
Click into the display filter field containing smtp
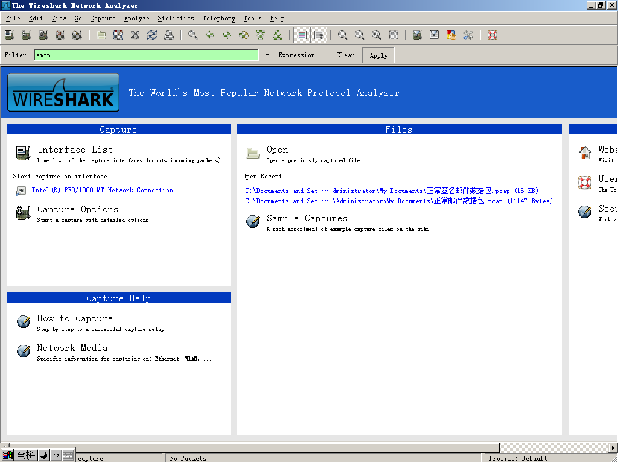point(146,55)
